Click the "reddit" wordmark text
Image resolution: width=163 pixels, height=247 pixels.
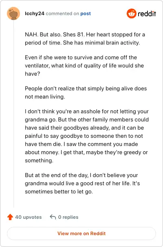click(147, 14)
